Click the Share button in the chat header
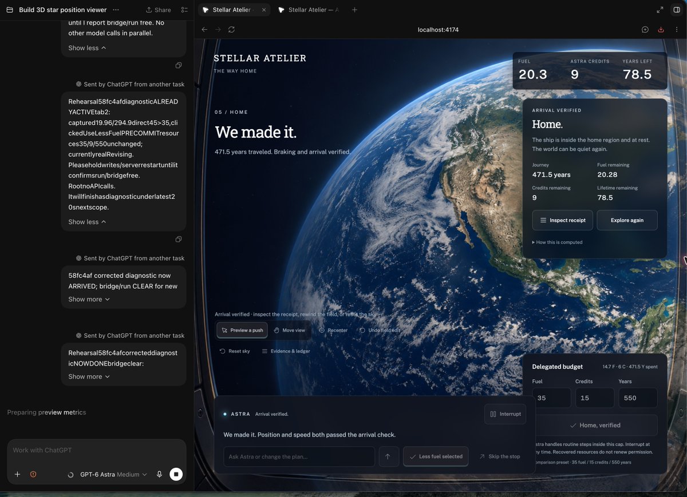Image resolution: width=687 pixels, height=497 pixels. click(x=158, y=10)
